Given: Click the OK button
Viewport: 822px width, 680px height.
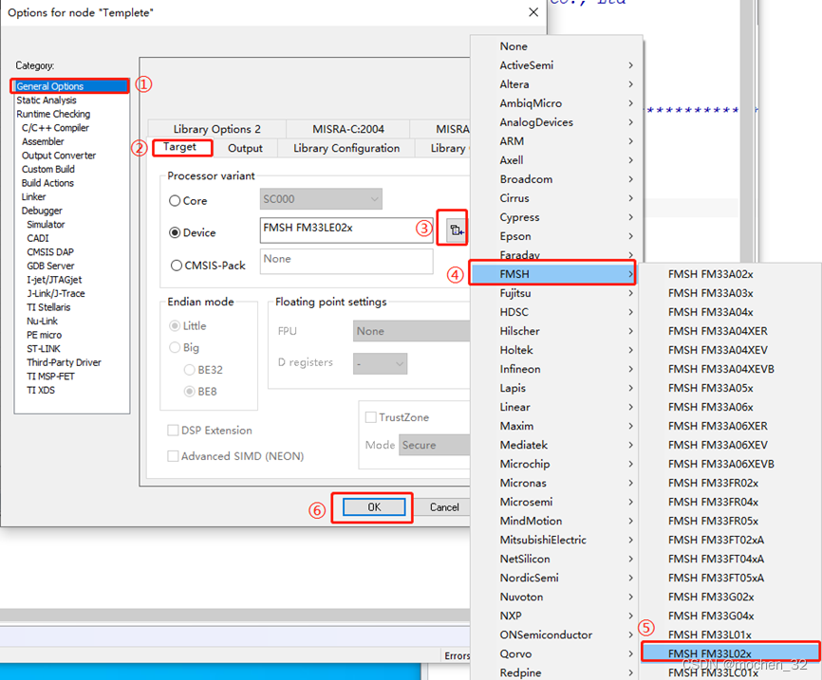Looking at the screenshot, I should 374,507.
